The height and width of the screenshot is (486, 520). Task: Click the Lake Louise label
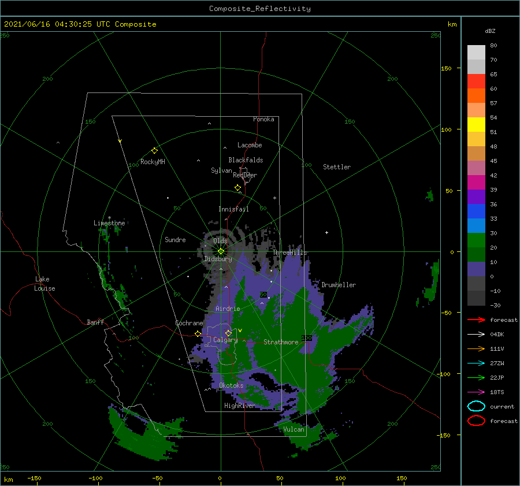point(44,284)
